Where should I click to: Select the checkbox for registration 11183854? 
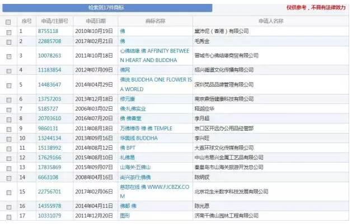tap(9, 71)
